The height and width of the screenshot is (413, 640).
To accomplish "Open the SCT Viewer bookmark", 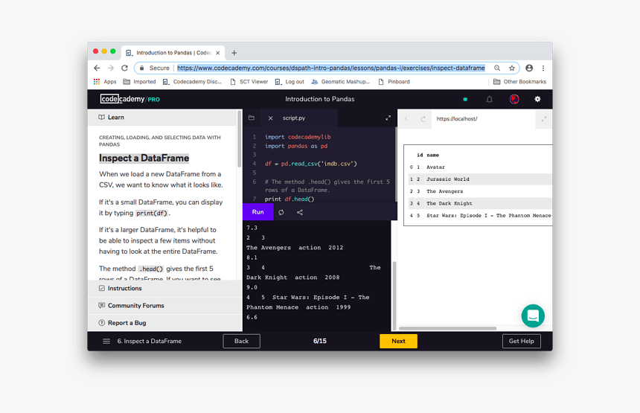I will click(249, 82).
